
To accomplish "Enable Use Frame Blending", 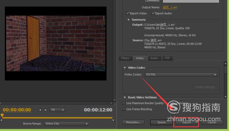I will pos(124,109).
